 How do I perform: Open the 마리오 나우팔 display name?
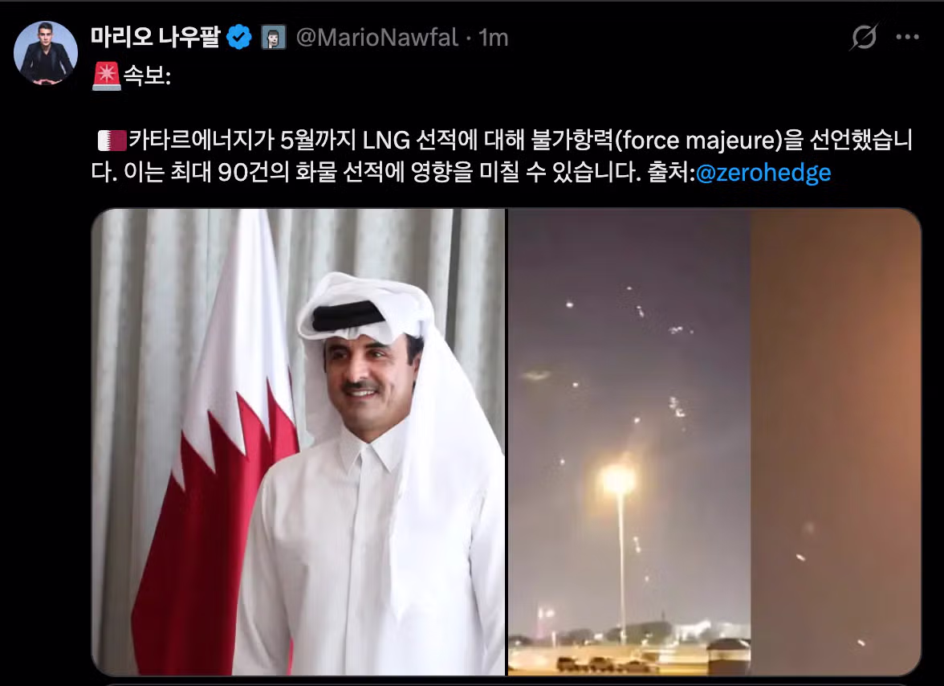(x=156, y=37)
